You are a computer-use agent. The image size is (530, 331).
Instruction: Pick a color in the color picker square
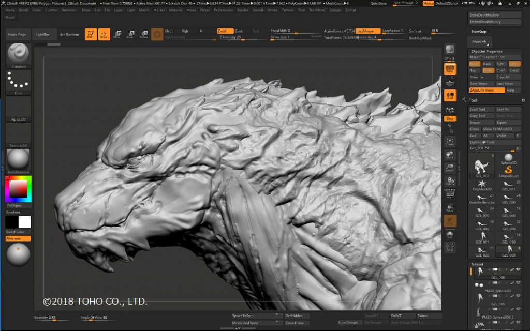tap(18, 189)
